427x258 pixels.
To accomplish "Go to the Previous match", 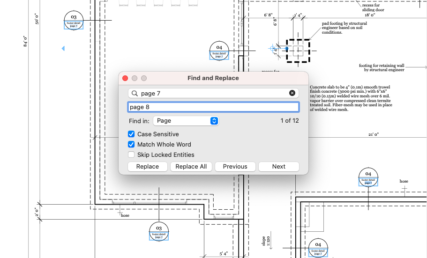I will click(x=235, y=167).
